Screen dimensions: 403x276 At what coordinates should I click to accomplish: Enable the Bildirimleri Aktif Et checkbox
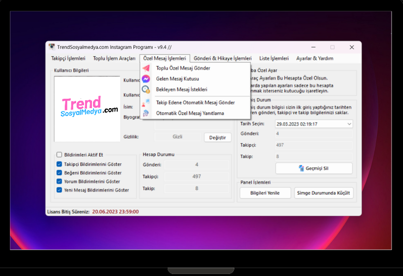tap(59, 155)
